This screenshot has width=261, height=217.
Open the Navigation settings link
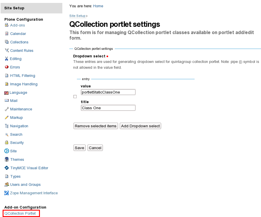(x=19, y=126)
